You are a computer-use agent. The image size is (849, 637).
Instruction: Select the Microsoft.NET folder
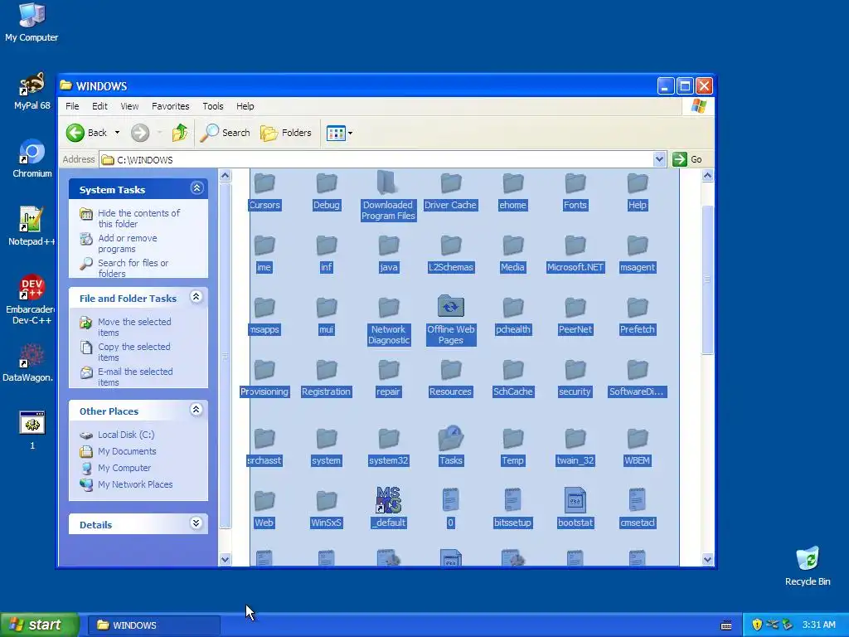point(575,254)
